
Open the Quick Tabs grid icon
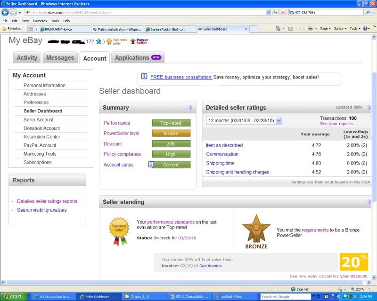click(31, 29)
